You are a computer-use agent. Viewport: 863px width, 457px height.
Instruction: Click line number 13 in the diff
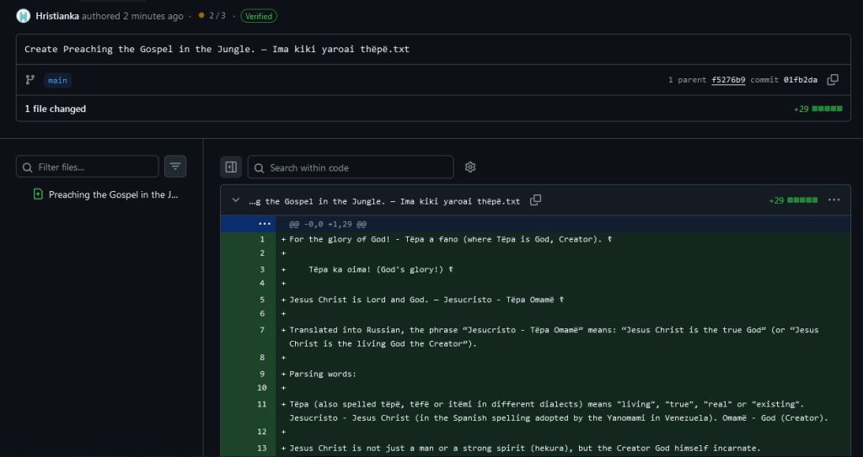(x=262, y=449)
